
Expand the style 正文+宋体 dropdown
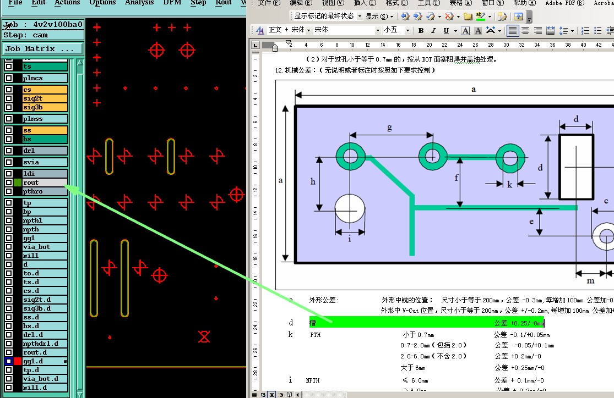308,30
